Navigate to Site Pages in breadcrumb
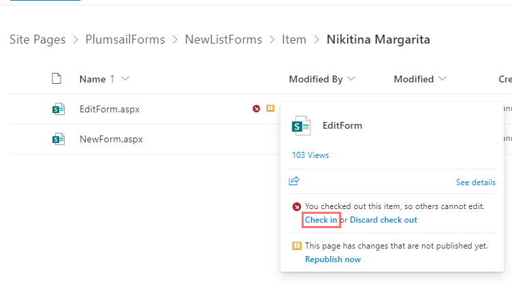The height and width of the screenshot is (286, 512). coord(37,39)
